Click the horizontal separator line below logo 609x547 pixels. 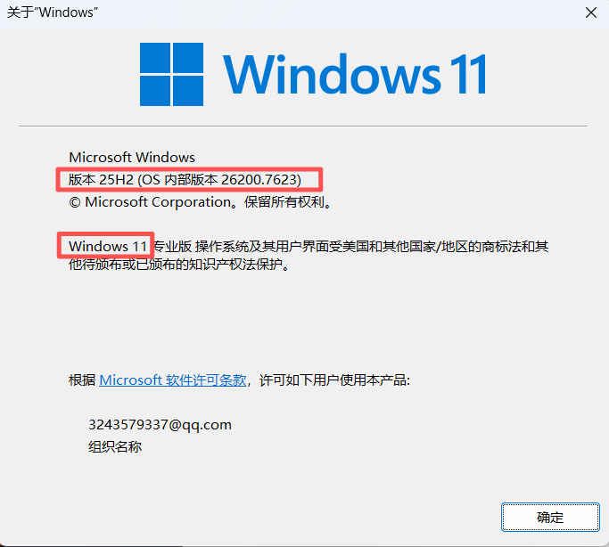point(303,126)
